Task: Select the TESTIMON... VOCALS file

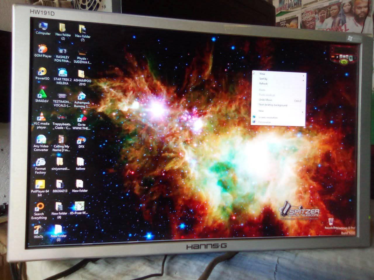Action: 62,99
